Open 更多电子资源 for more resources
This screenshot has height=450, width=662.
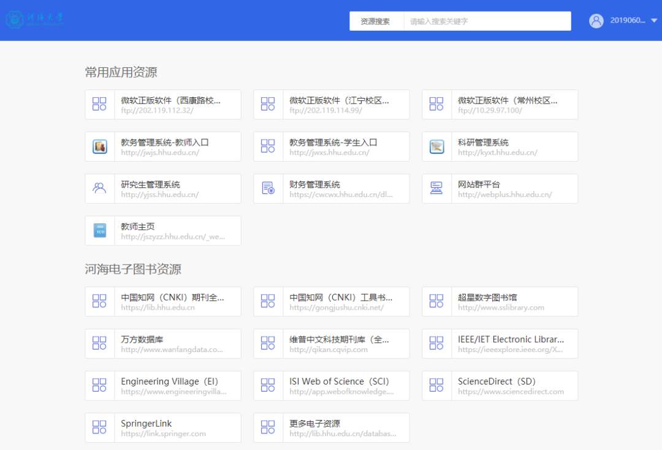(x=331, y=427)
